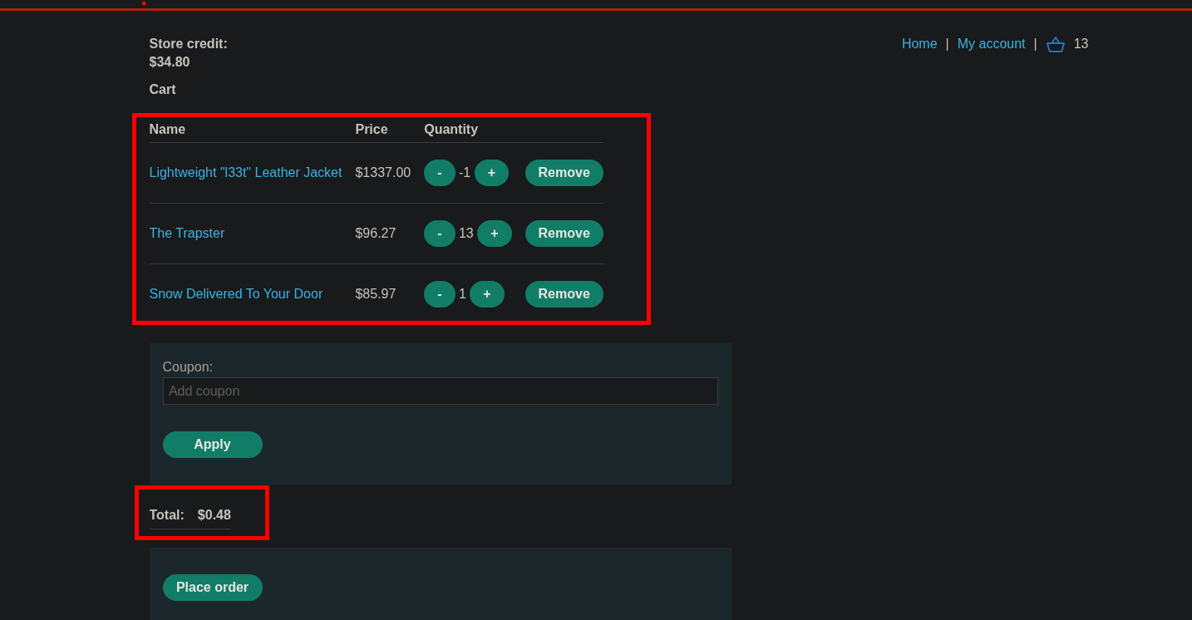Focus the Add coupon input field
Viewport: 1192px width, 620px height.
tap(440, 391)
